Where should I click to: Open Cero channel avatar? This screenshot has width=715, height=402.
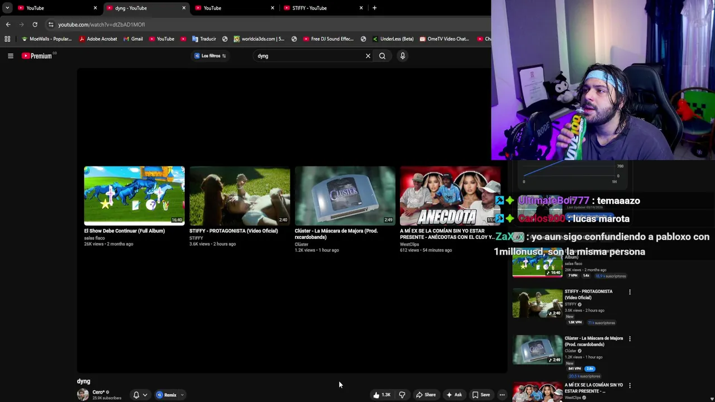click(x=83, y=395)
